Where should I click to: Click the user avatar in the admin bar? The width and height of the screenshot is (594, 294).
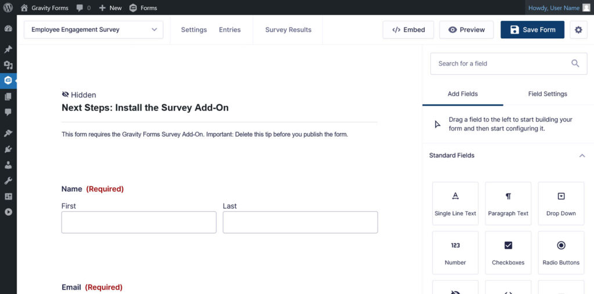pos(586,8)
